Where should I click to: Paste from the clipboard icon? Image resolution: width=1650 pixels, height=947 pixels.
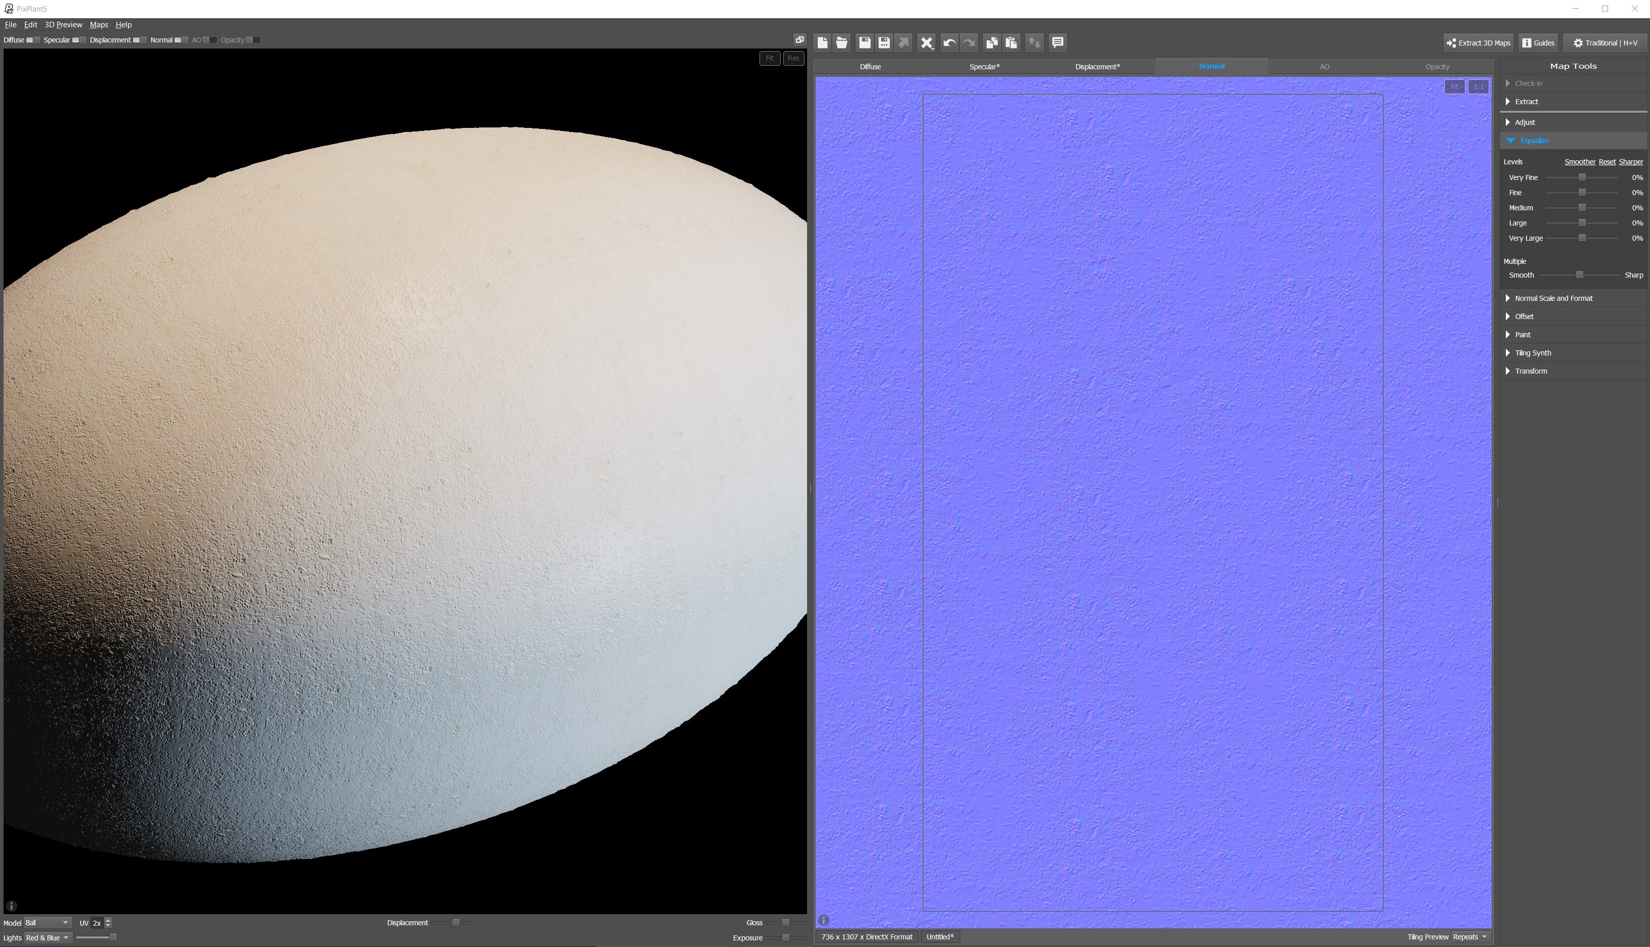[1011, 43]
